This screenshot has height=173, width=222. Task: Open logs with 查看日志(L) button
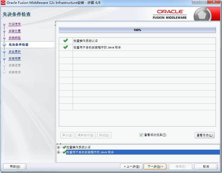(x=205, y=135)
